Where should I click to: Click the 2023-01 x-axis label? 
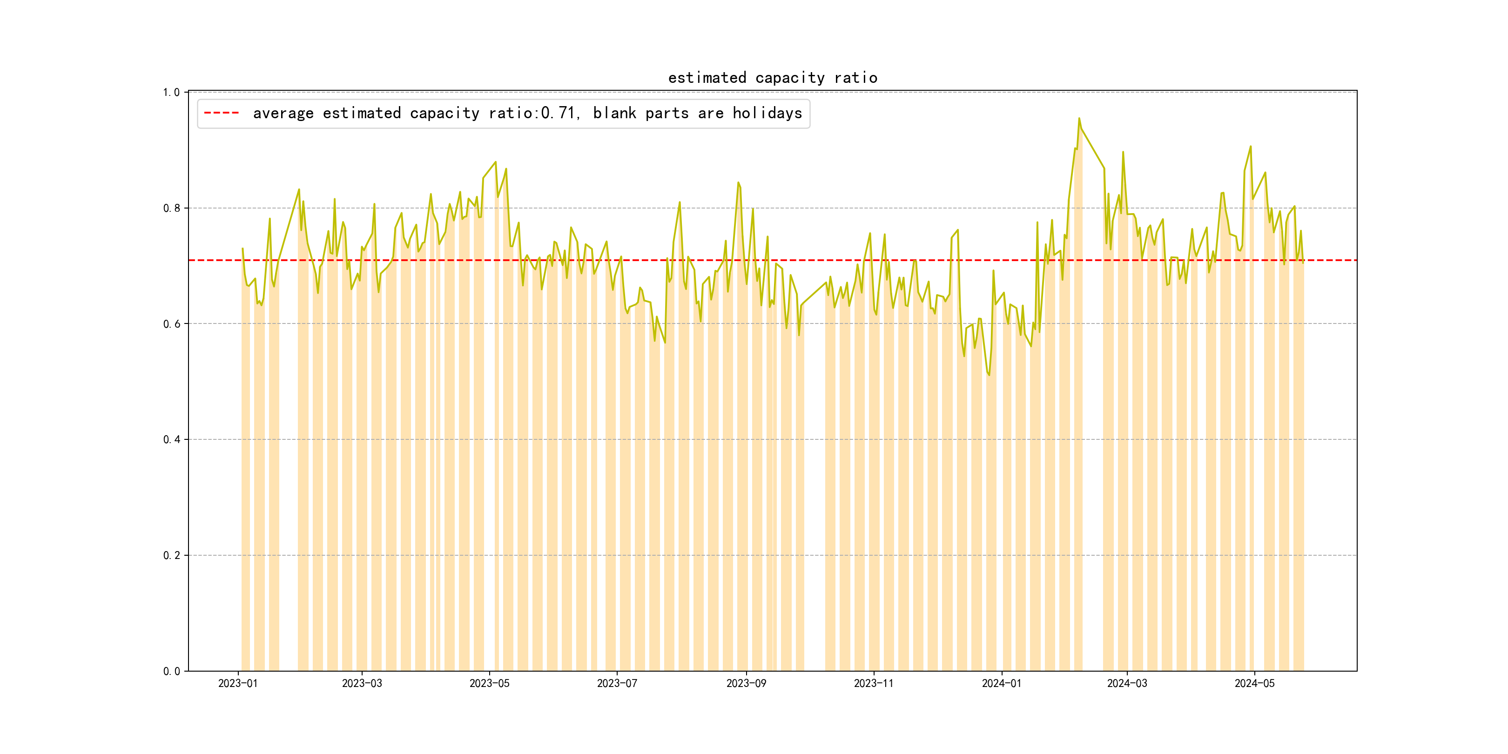point(238,683)
